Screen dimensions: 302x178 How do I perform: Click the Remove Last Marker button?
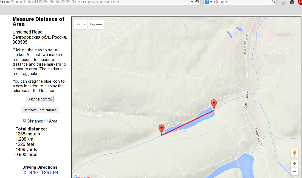click(40, 110)
